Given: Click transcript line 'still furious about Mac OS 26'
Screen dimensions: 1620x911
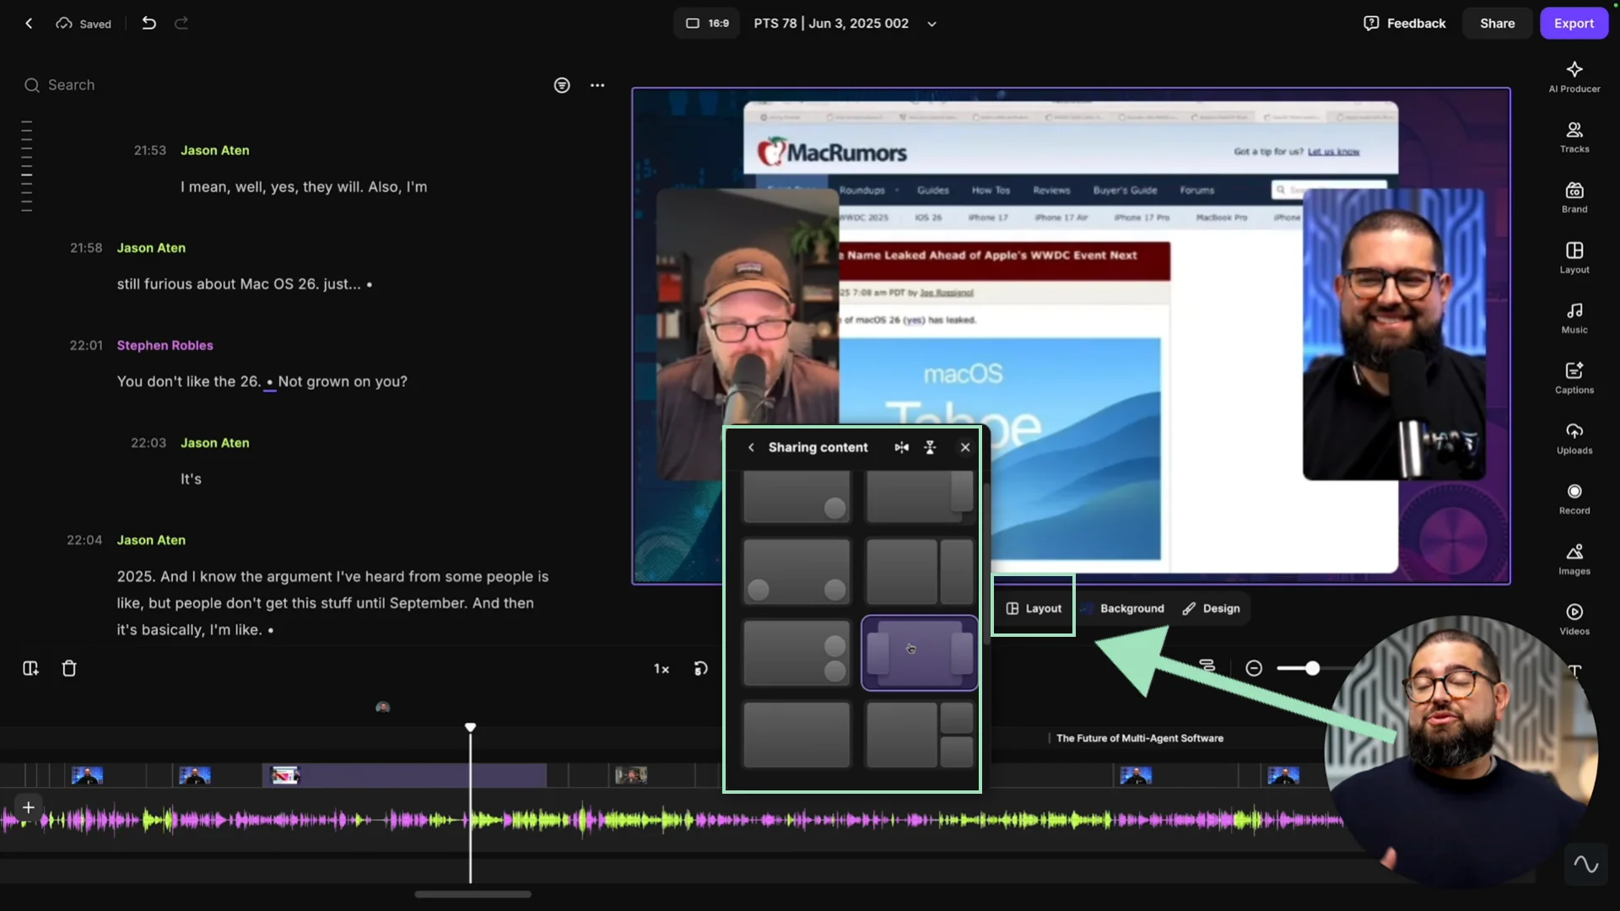Looking at the screenshot, I should click(245, 284).
